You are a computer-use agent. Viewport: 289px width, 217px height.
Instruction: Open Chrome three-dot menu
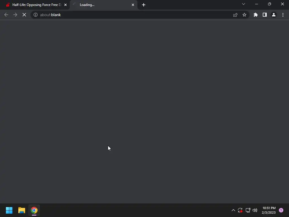(x=283, y=15)
